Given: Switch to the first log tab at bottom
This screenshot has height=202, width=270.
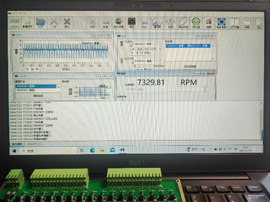Looking at the screenshot, I should click(17, 144).
